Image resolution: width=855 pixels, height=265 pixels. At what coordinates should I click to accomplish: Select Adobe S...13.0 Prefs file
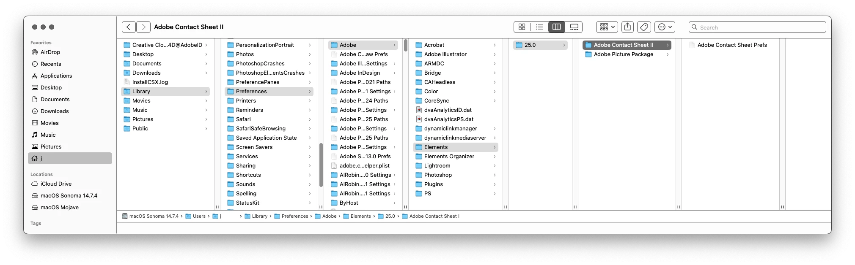[x=363, y=157]
